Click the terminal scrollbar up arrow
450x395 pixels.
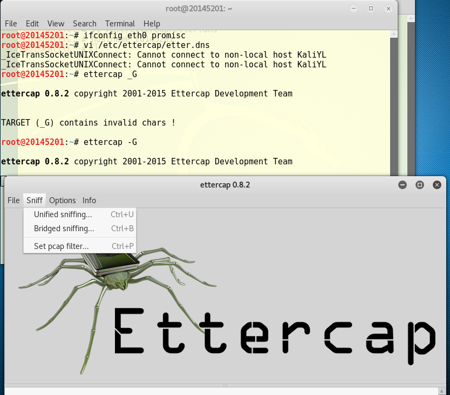point(394,34)
